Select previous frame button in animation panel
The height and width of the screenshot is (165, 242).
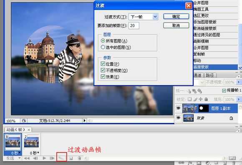[x=35, y=158]
